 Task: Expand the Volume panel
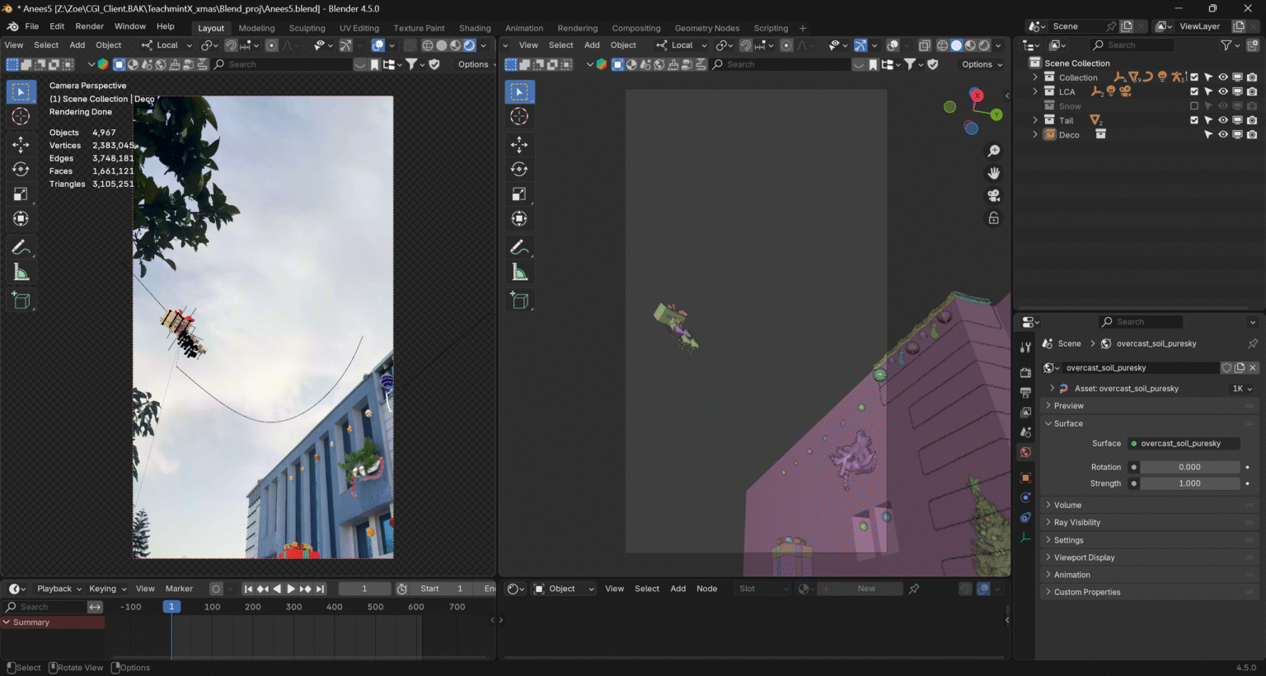[x=1067, y=505]
